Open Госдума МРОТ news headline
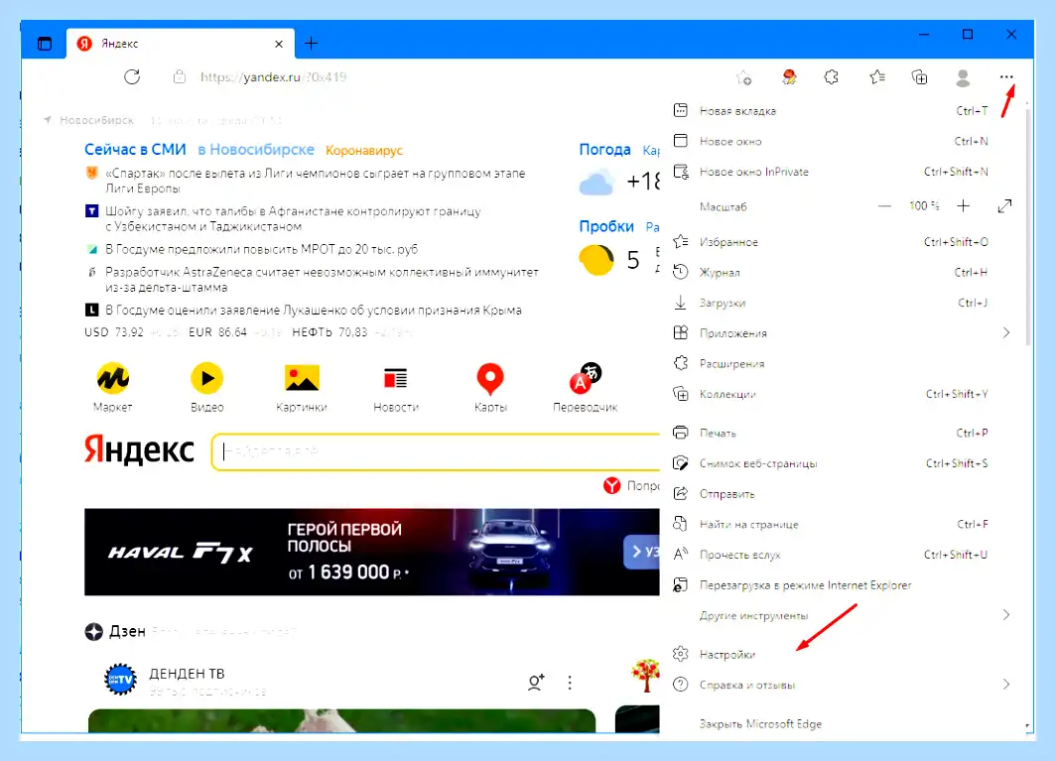The width and height of the screenshot is (1056, 761). [x=261, y=249]
